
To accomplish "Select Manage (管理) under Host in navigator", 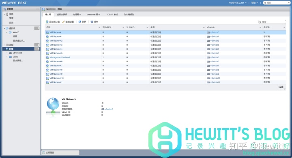I will 11,18.
